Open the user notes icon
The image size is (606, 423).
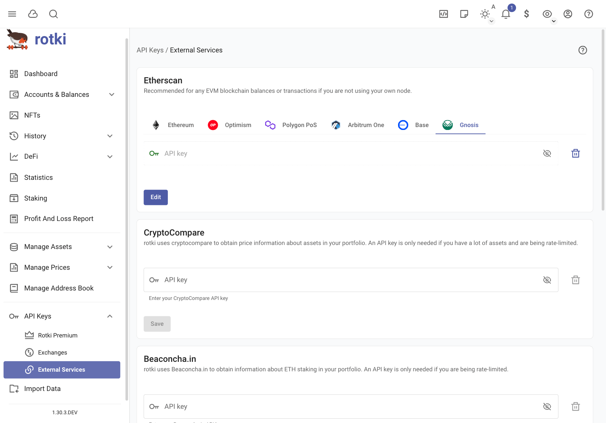point(464,14)
